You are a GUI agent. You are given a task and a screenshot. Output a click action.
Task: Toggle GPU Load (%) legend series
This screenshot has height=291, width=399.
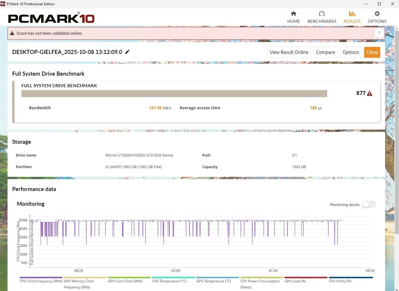[x=295, y=281]
